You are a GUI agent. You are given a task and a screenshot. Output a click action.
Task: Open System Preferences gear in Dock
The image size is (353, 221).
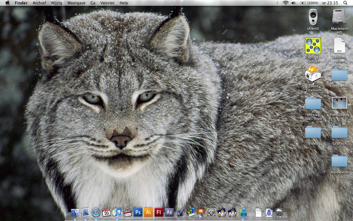click(x=211, y=212)
